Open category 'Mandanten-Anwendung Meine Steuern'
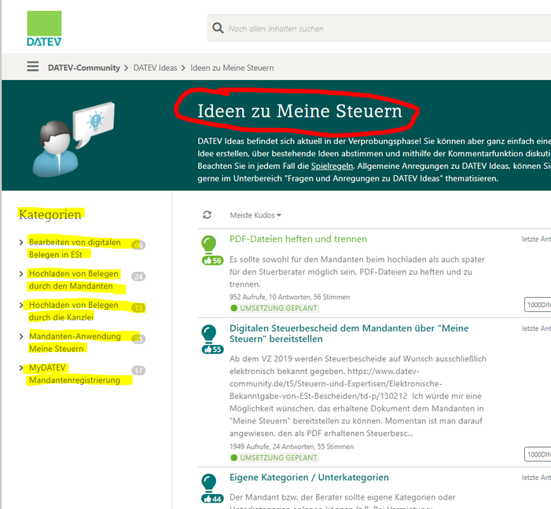This screenshot has height=509, width=551. point(75,342)
